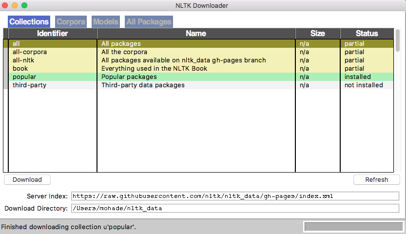Click inside the Download Directory field
The height and width of the screenshot is (234, 406).
(235, 208)
